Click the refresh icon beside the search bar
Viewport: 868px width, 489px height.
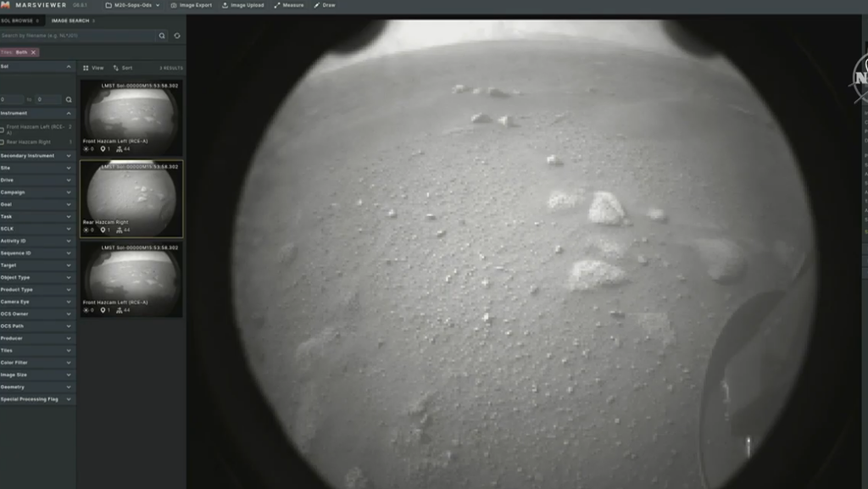tap(177, 36)
